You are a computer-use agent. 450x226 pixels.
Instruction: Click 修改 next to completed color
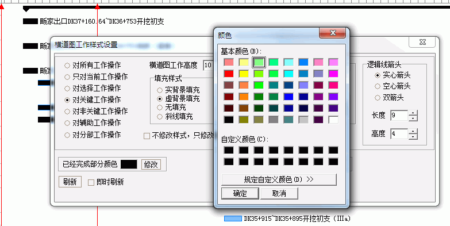click(151, 164)
